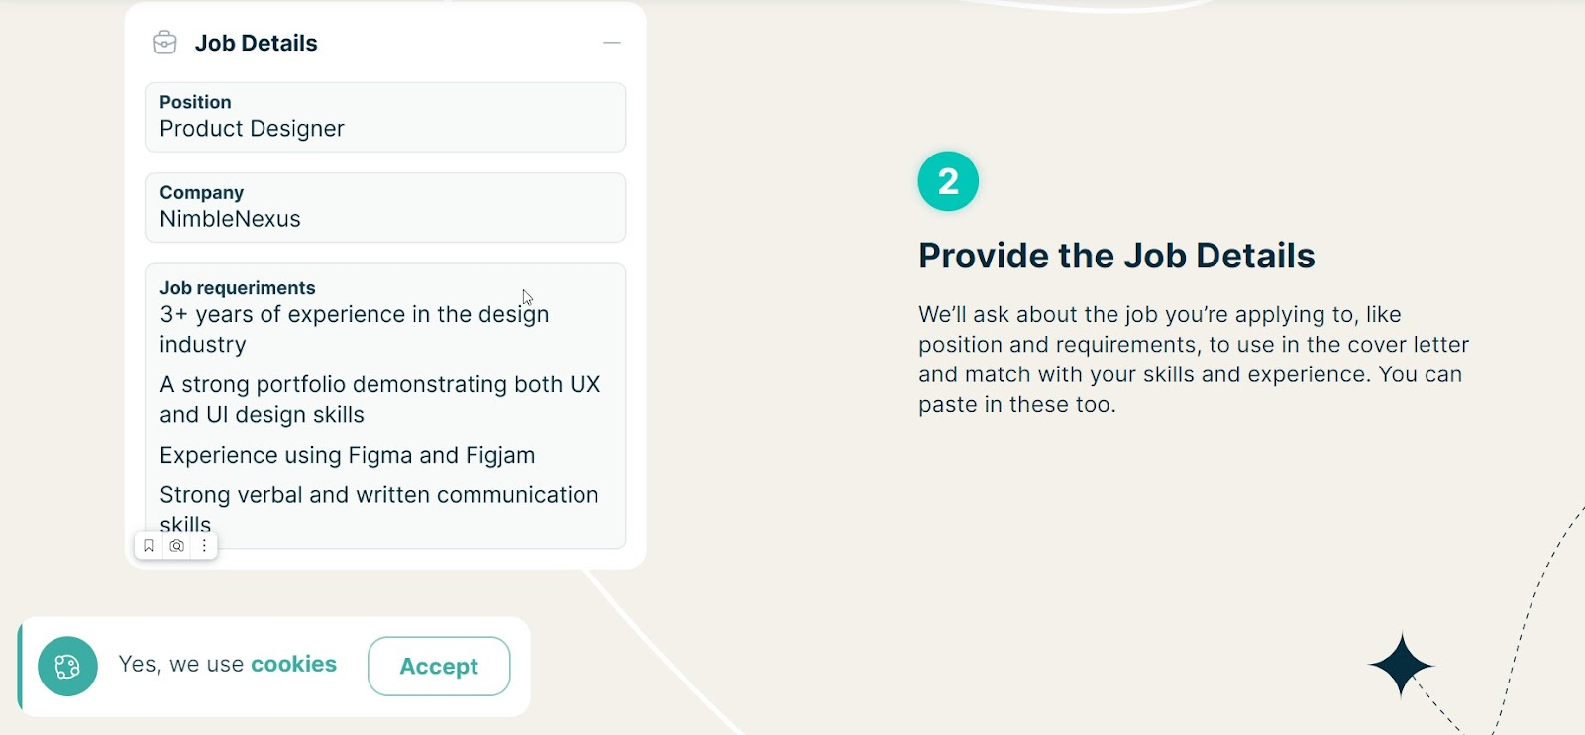Select the Position field with Product Designer
The image size is (1585, 735).
click(385, 117)
